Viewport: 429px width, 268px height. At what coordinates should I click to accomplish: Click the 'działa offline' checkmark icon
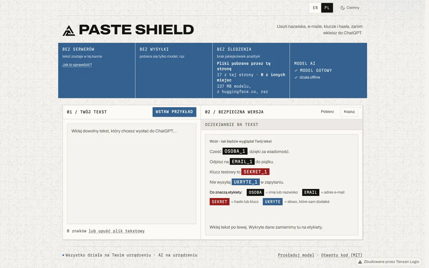[x=296, y=77]
